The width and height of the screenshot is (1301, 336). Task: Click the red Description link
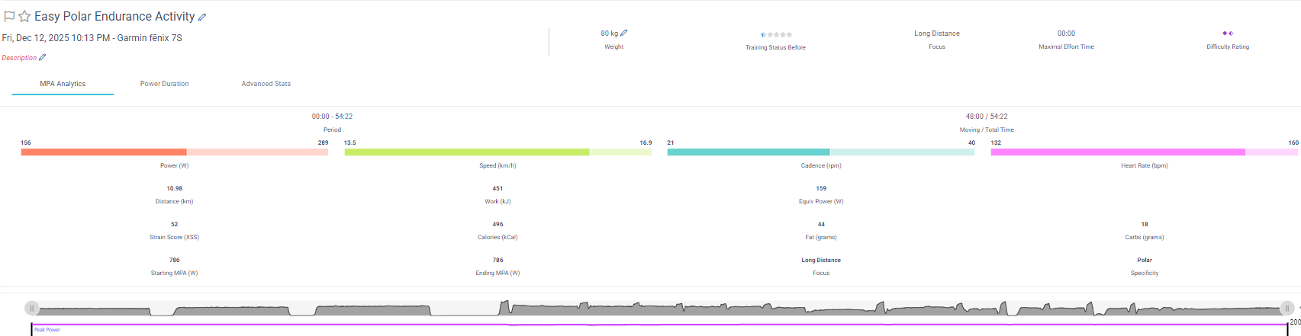click(19, 58)
